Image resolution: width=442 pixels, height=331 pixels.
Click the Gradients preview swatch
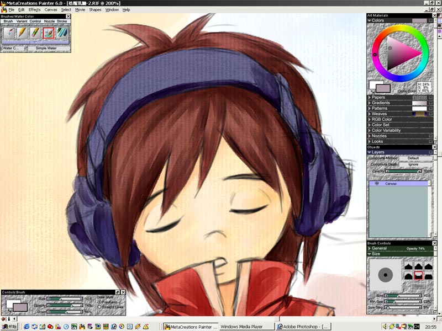420,103
